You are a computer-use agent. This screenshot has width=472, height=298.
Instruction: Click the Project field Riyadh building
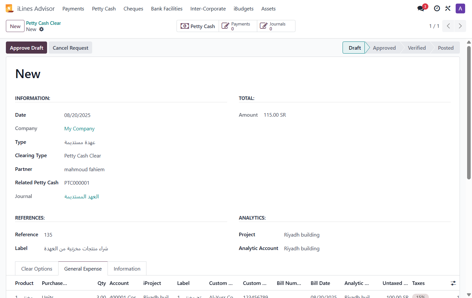point(302,235)
